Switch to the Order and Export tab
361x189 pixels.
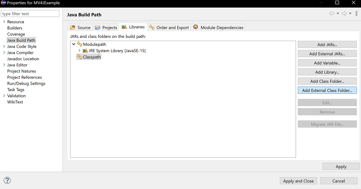click(x=169, y=27)
